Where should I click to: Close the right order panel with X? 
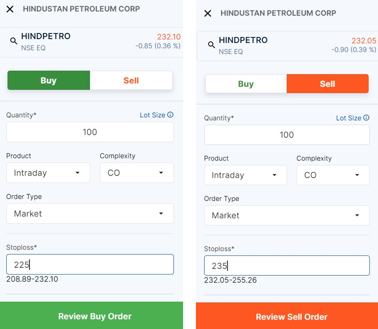point(208,13)
